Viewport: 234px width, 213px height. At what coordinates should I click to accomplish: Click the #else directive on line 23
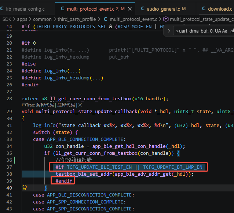tap(29, 64)
